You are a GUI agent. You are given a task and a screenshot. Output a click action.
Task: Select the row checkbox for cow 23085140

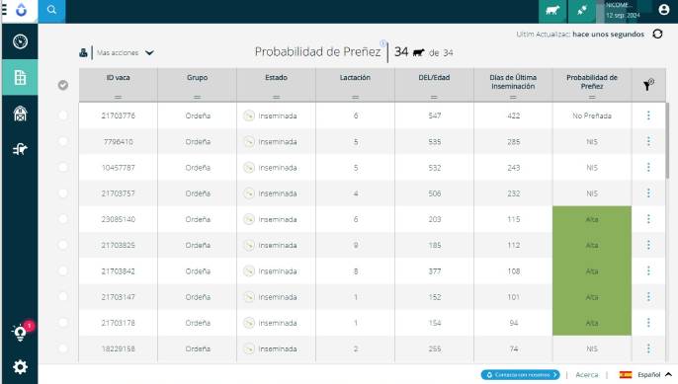coord(63,219)
